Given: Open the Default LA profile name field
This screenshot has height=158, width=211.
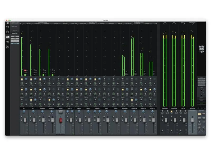Looking at the screenshot, I should pyautogui.click(x=15, y=33).
